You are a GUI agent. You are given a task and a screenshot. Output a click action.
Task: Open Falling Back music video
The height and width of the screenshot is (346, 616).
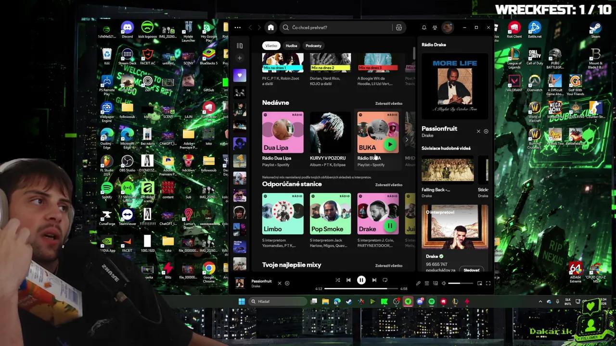[448, 176]
